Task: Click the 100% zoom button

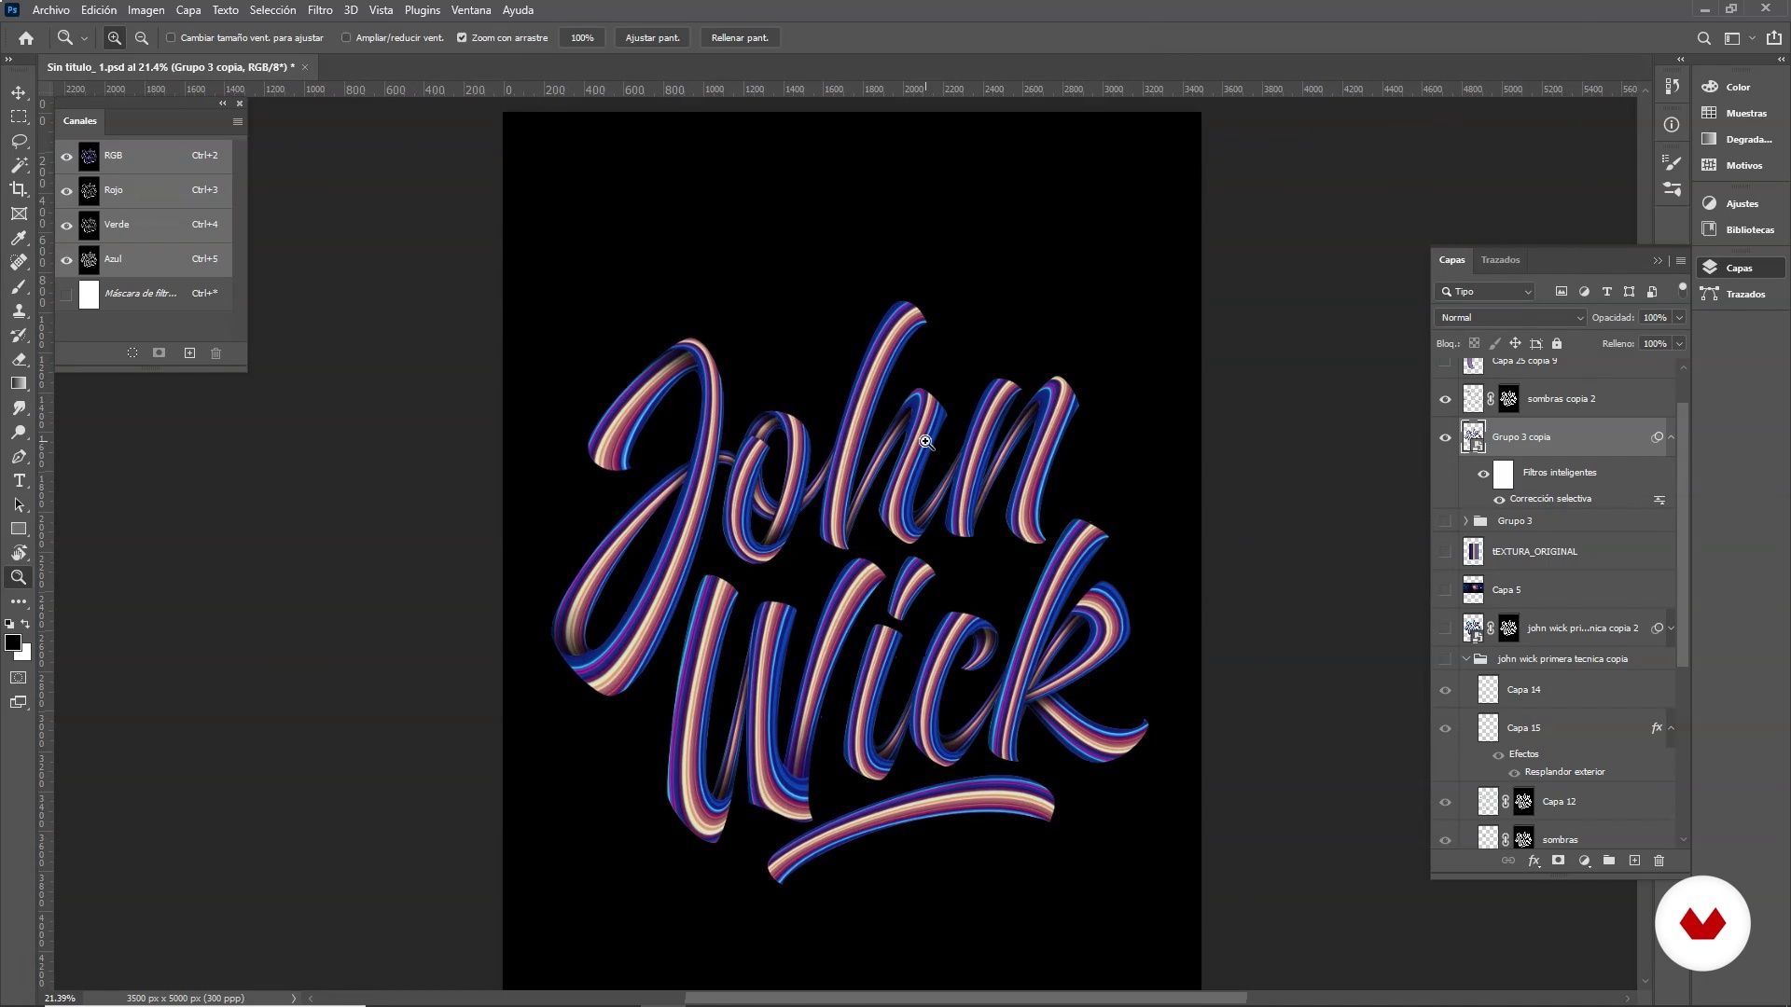Action: point(582,38)
